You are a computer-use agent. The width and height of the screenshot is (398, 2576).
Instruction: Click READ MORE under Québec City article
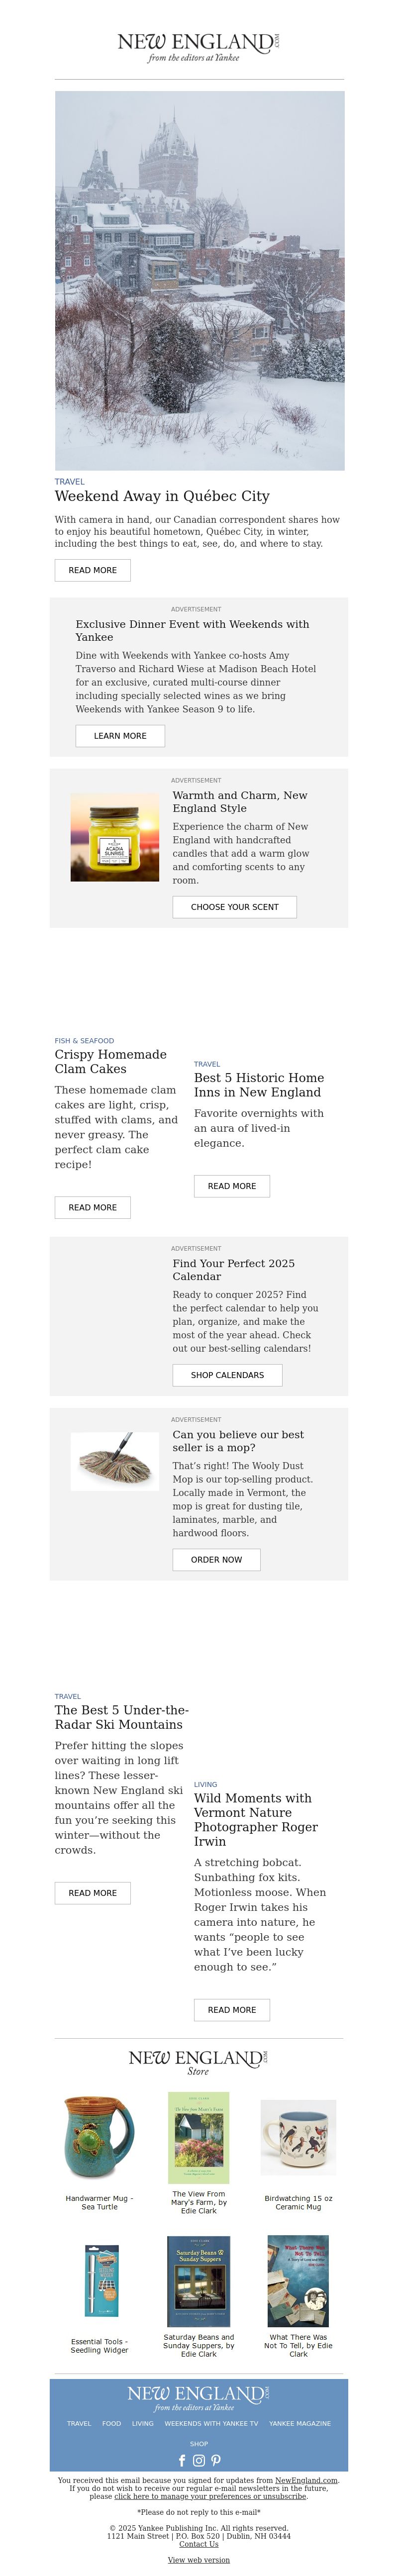(x=93, y=570)
